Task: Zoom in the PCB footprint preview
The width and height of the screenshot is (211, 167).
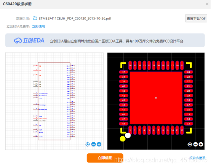Action: click(x=201, y=145)
